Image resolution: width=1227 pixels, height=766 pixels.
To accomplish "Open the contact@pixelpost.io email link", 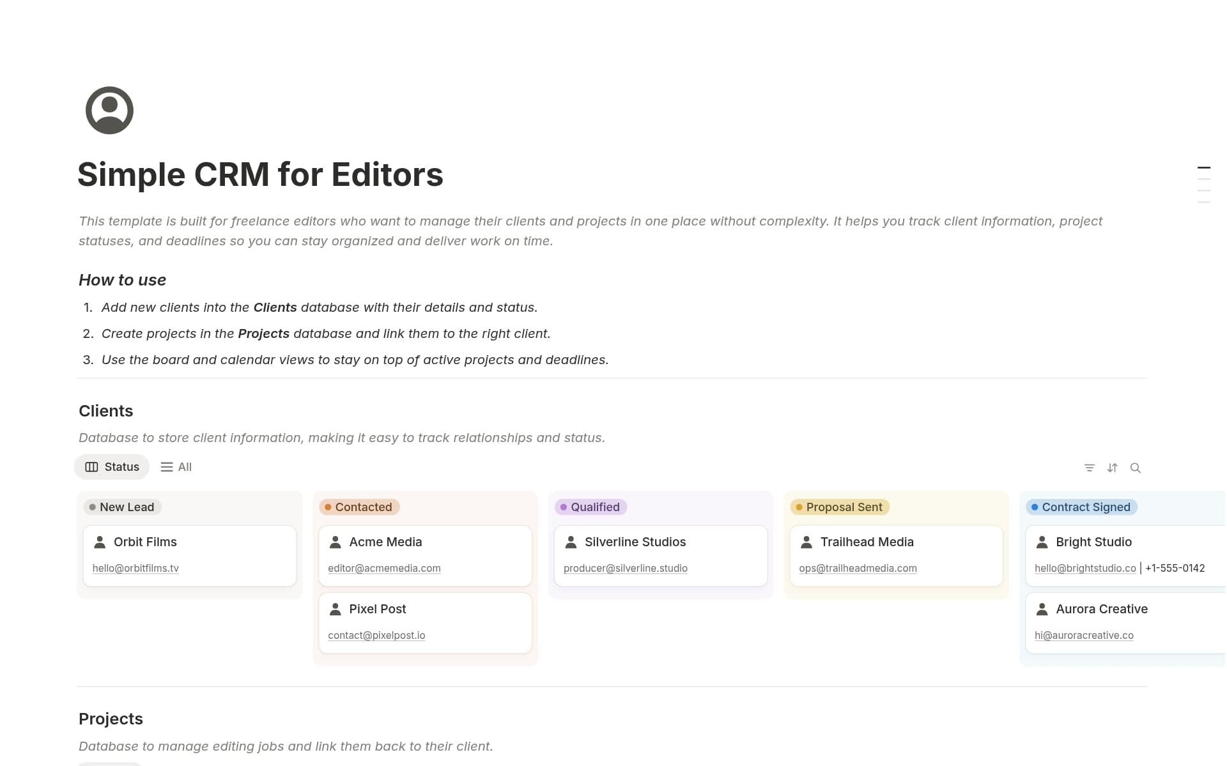I will click(376, 635).
